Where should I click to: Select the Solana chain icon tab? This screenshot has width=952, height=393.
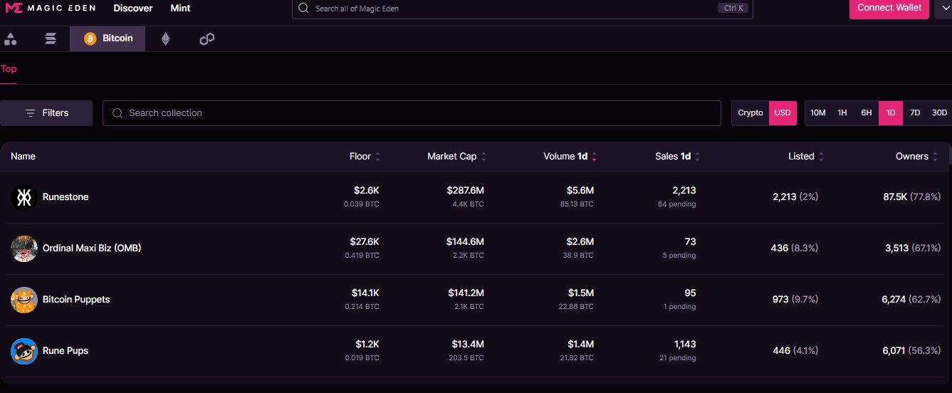tap(51, 38)
